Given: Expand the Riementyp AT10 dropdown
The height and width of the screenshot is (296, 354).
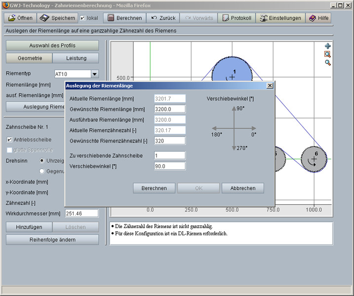Looking at the screenshot, I should pyautogui.click(x=94, y=74).
